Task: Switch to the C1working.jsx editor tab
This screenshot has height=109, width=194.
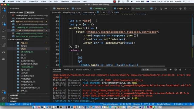Action: pos(100,8)
